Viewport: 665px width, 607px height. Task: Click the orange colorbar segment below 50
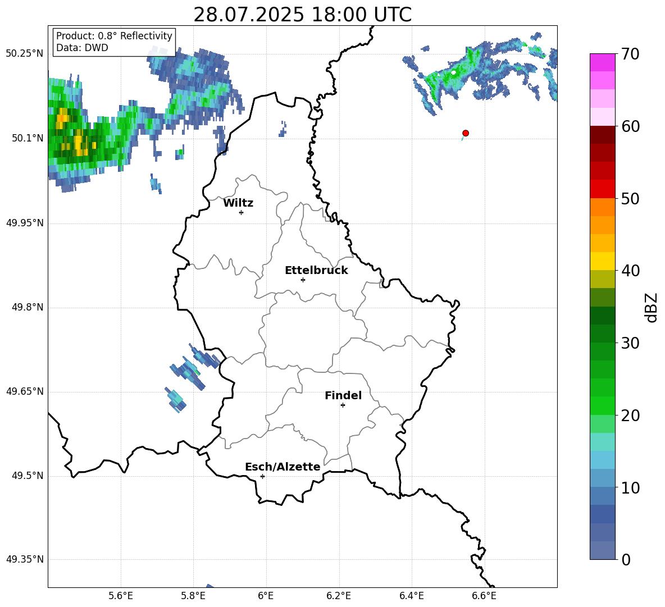tap(602, 207)
